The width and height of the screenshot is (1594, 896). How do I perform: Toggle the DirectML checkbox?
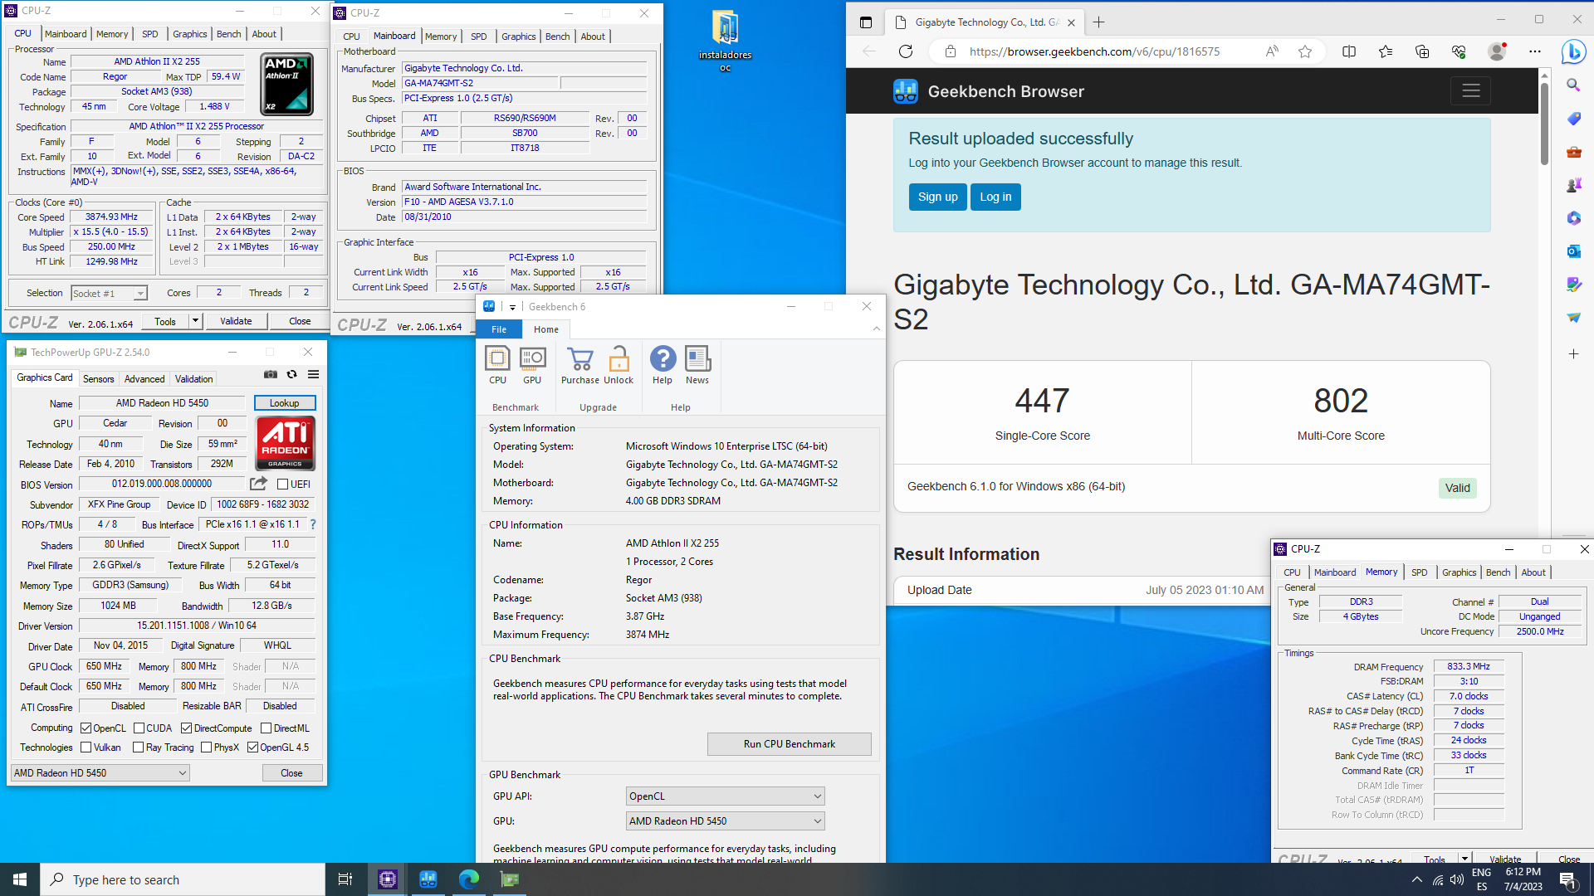point(266,728)
